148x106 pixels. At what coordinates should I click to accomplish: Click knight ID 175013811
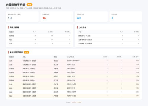click(71, 76)
